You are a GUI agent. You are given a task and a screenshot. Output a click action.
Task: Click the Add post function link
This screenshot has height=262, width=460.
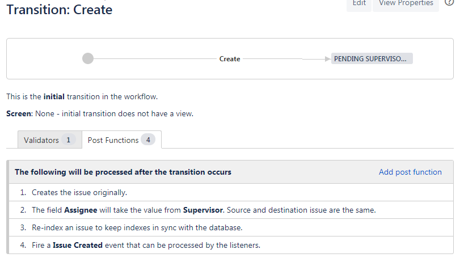410,172
